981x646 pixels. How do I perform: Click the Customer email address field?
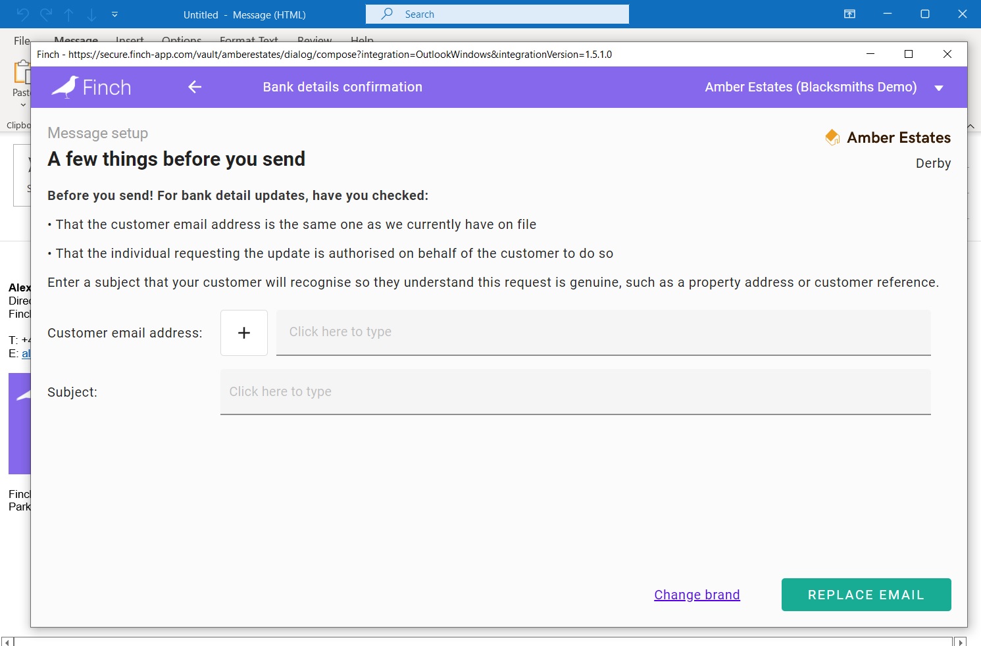pyautogui.click(x=603, y=332)
